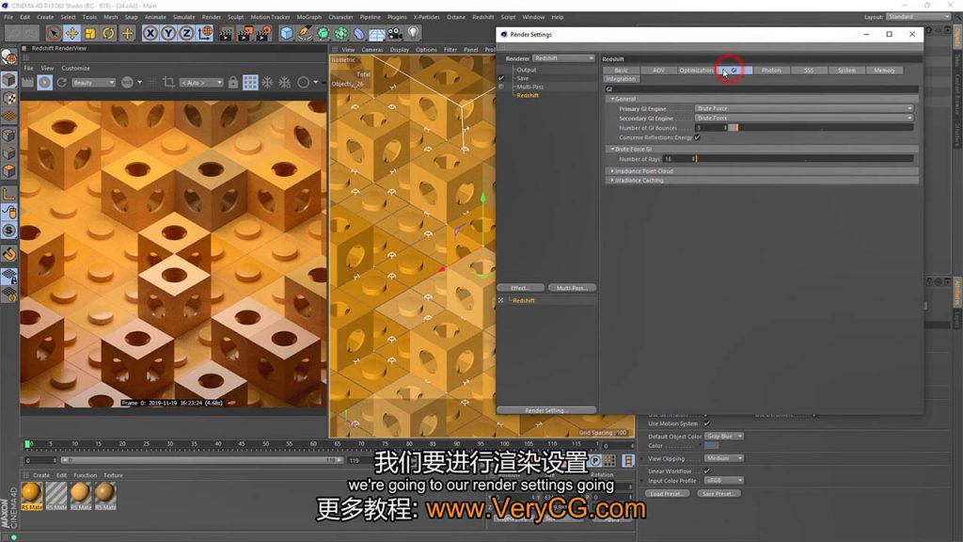Open Edit Render Settings clapperboard gear icon
The image size is (963, 542).
[263, 33]
